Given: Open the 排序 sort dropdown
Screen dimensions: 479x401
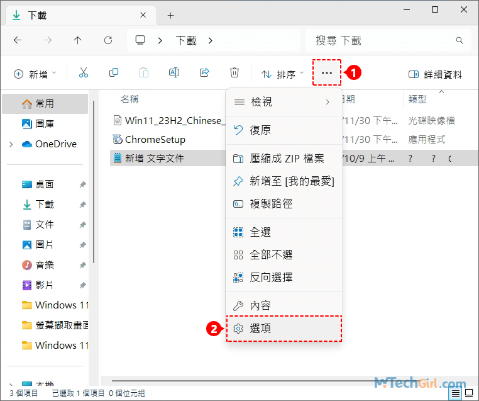Looking at the screenshot, I should (282, 74).
